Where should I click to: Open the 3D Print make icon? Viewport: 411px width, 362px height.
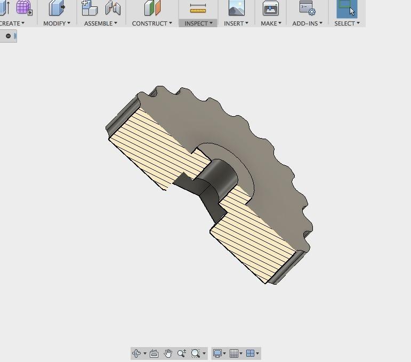pos(270,8)
